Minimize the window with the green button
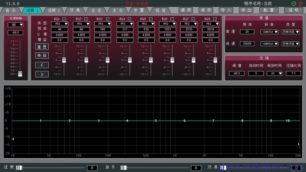 pyautogui.click(x=294, y=4)
